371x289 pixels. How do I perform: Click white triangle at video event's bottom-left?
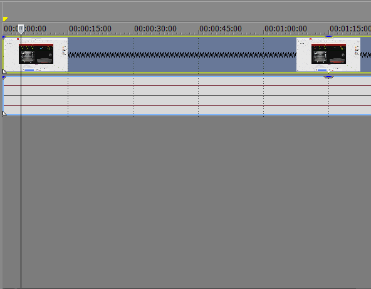pyautogui.click(x=4, y=71)
